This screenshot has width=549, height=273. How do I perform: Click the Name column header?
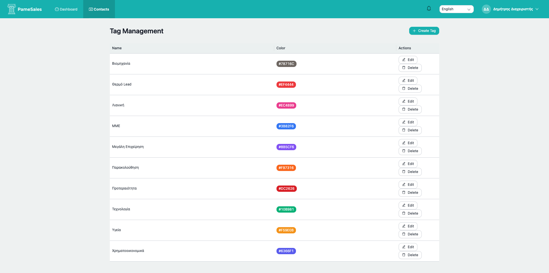coord(117,48)
